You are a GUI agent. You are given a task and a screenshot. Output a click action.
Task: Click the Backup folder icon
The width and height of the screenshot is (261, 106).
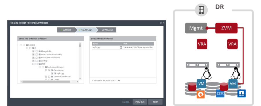click(x=40, y=61)
